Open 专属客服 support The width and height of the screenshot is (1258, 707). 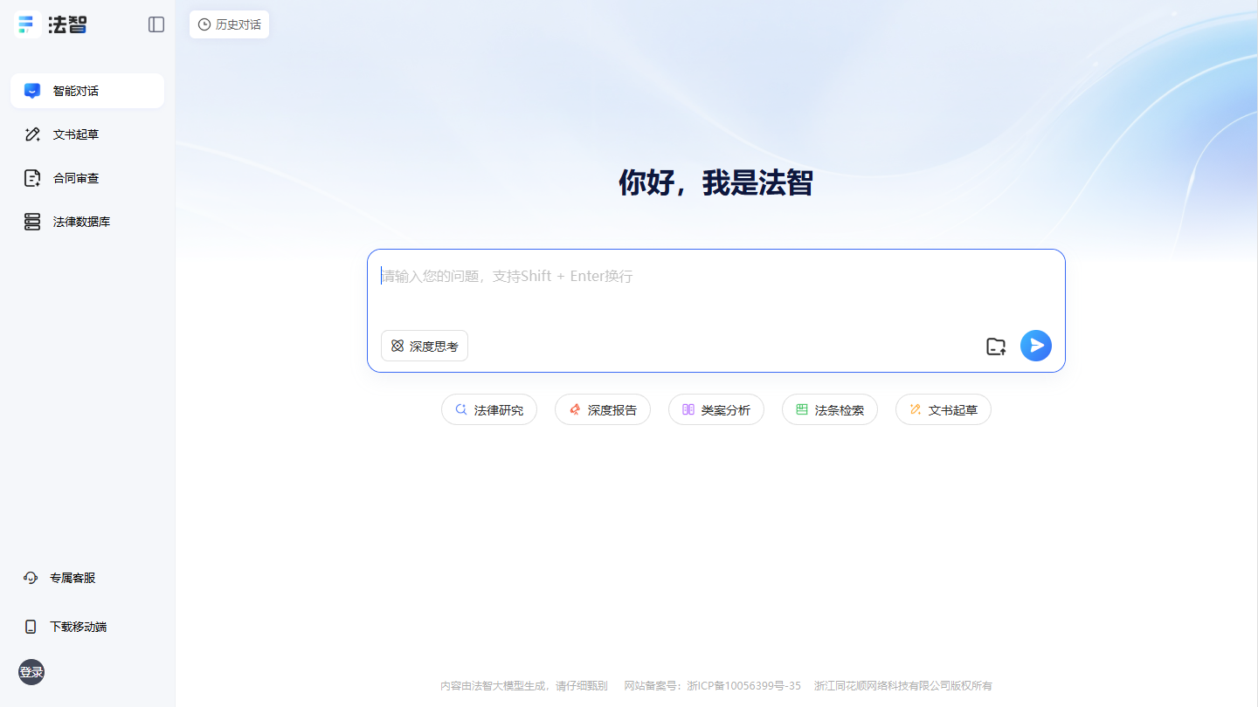[x=59, y=578]
